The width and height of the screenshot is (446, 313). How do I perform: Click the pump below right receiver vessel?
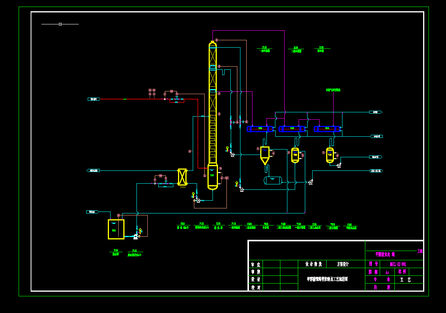pos(339,165)
